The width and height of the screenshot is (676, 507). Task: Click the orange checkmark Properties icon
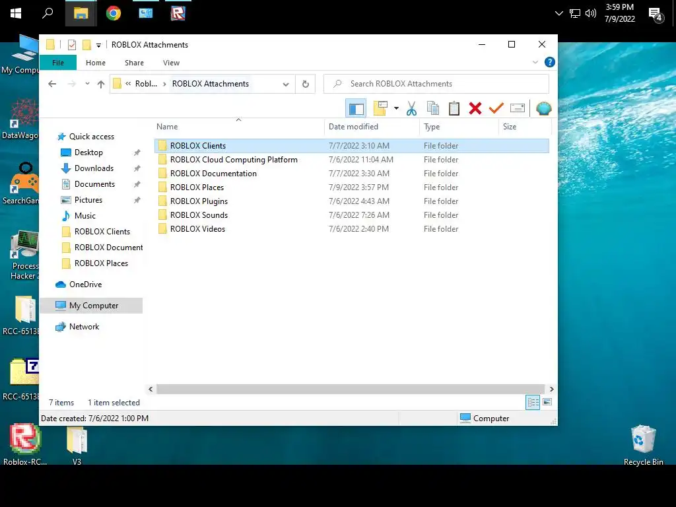(x=496, y=108)
